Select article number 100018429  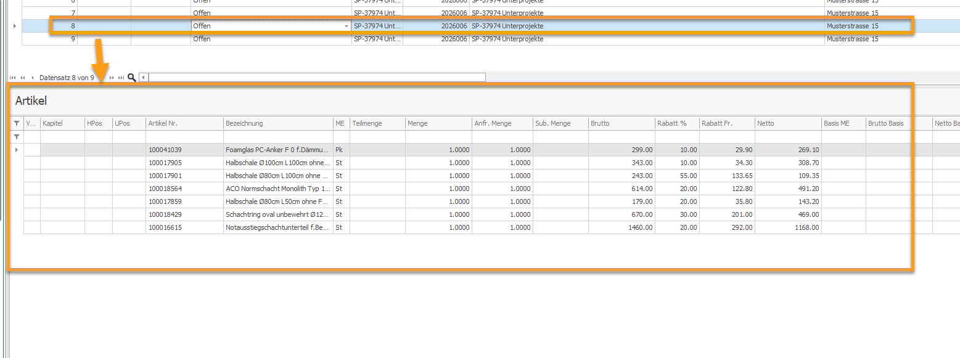tap(185, 214)
